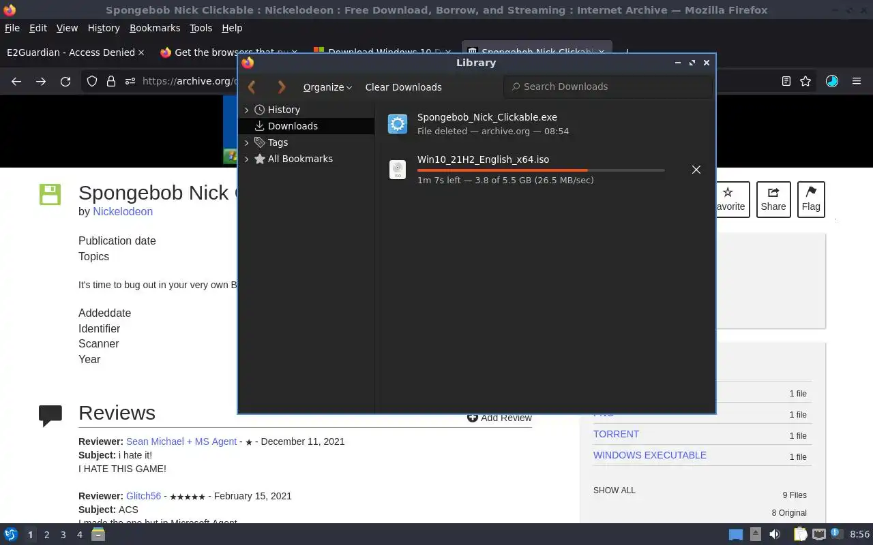Viewport: 873px width, 545px height.
Task: Close the E2Guardian tab
Action: [x=141, y=52]
